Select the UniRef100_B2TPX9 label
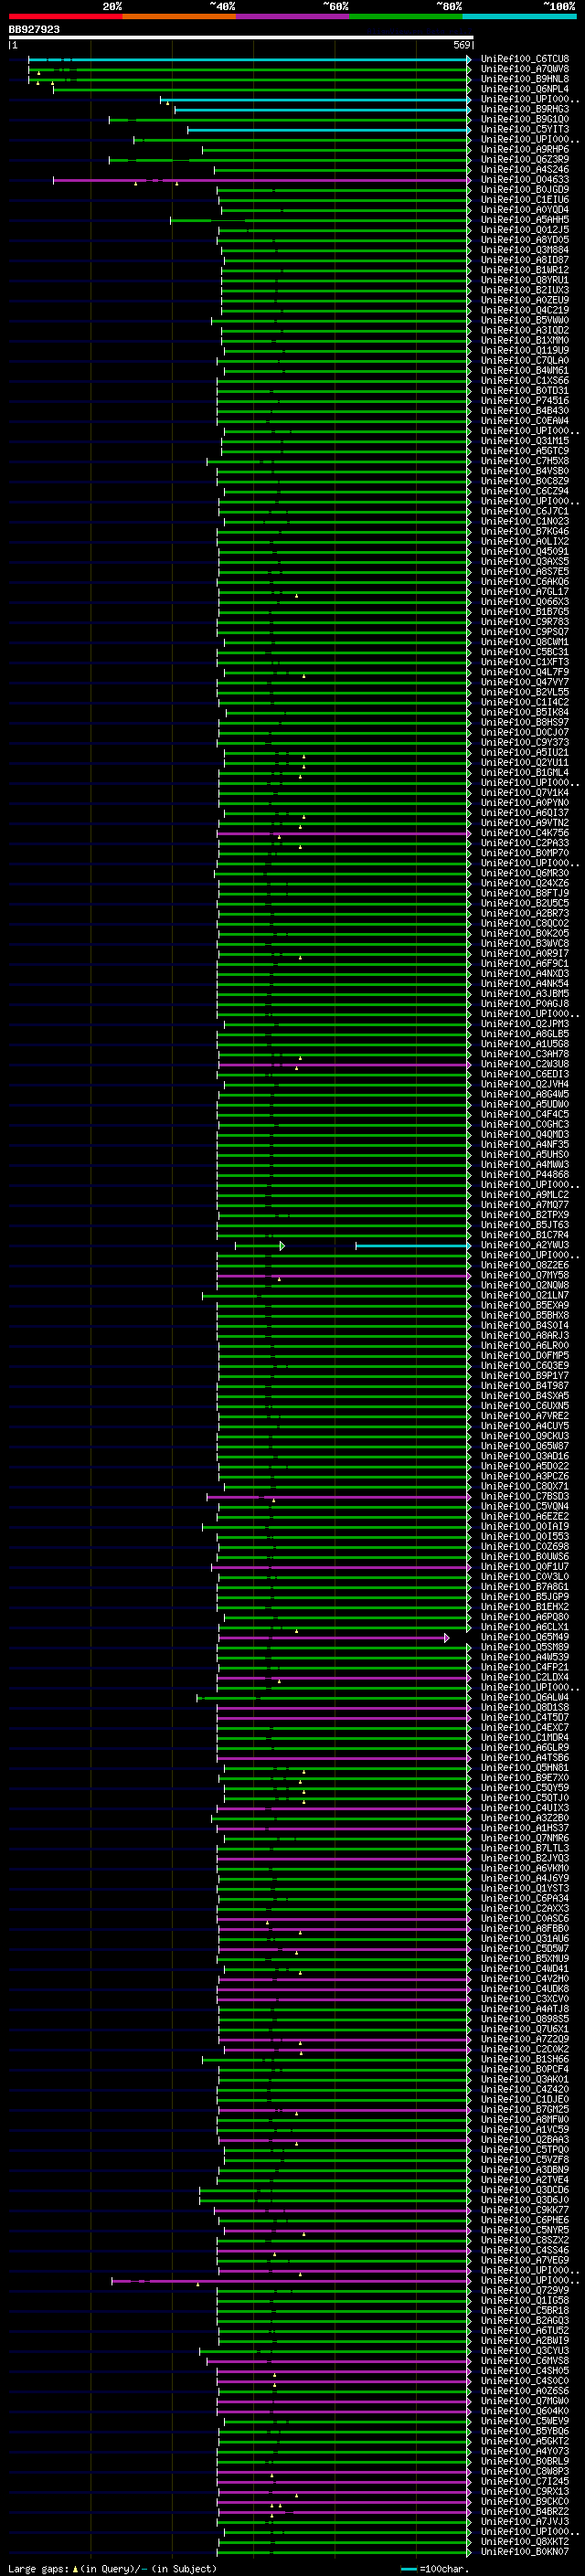 [525, 1215]
